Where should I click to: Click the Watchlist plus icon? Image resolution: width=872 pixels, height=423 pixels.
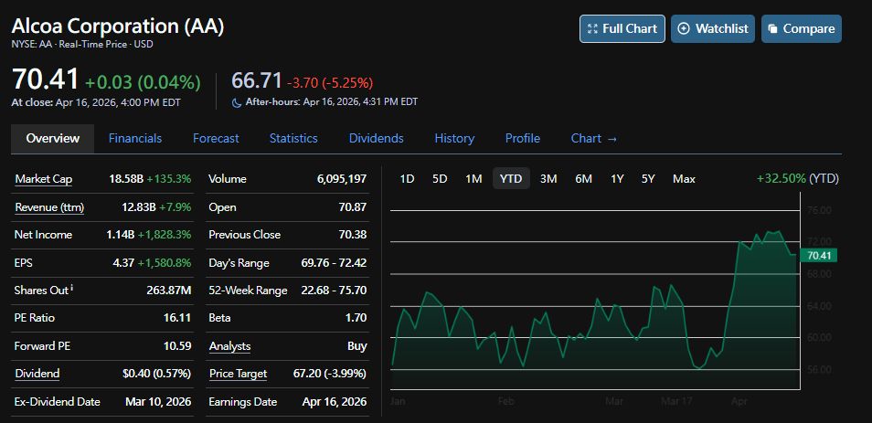[x=683, y=29]
